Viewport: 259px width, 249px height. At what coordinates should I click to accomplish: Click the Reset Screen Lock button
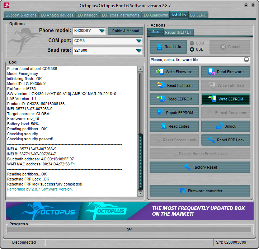tap(174, 140)
